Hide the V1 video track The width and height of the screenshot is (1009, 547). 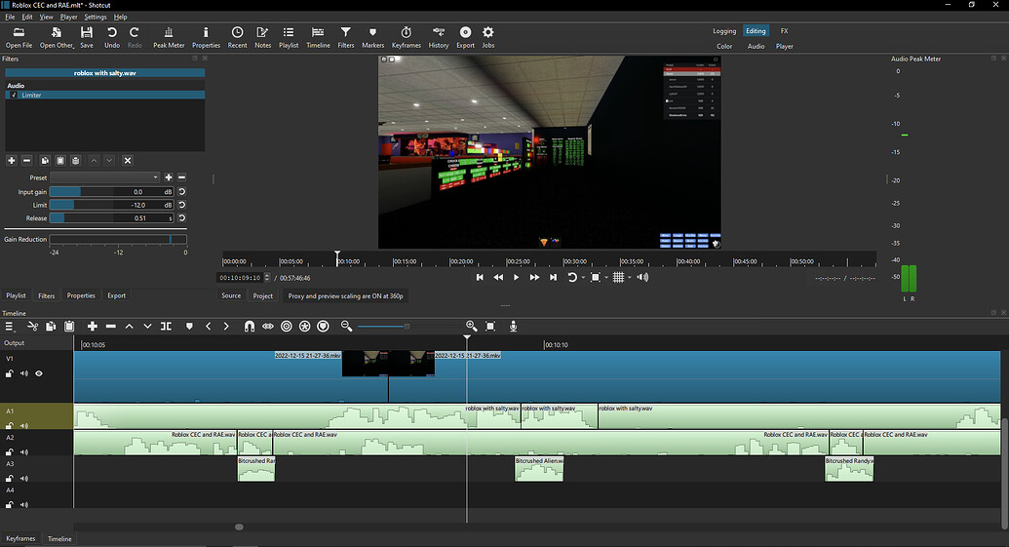click(39, 373)
